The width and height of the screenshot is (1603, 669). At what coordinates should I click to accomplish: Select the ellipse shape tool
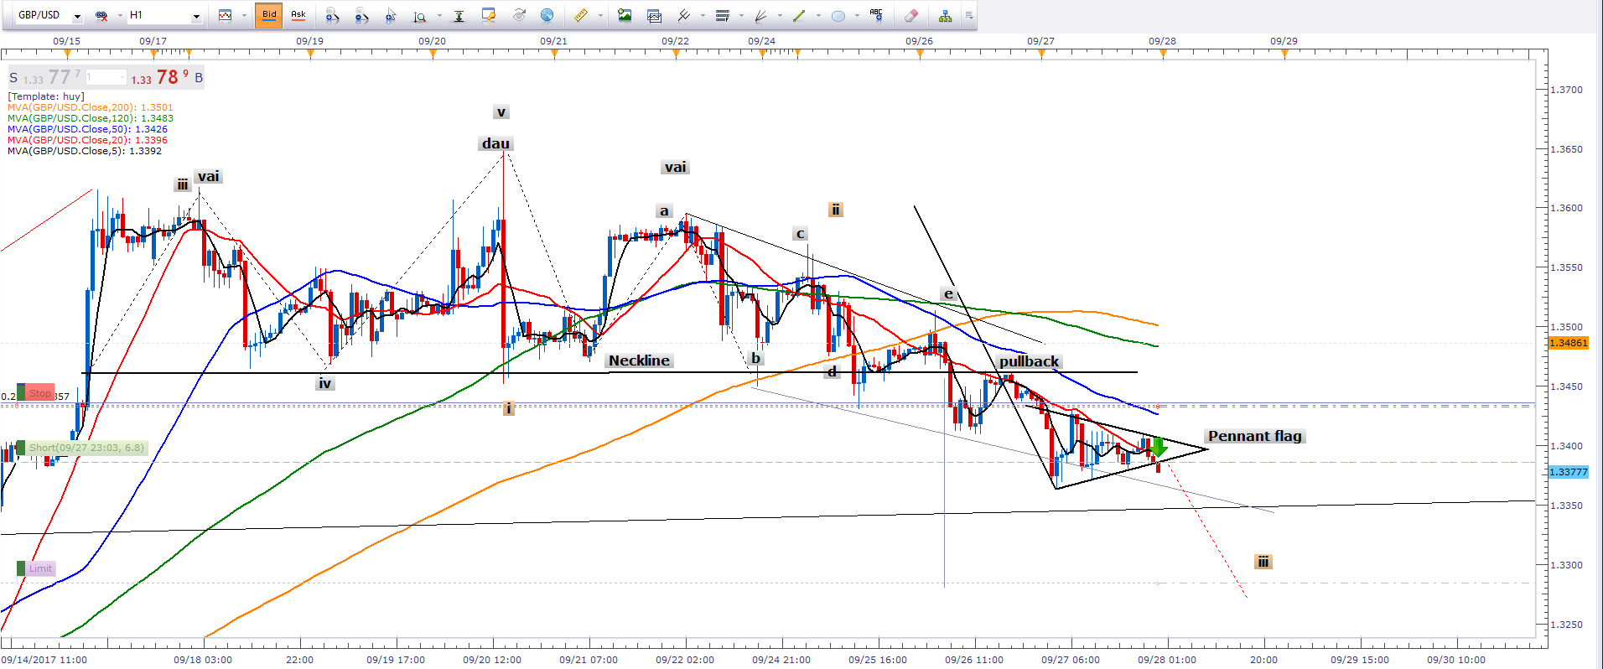838,15
